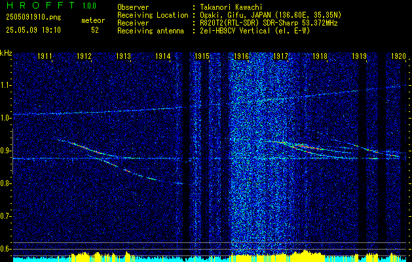412x262 pixels.
Task: Click the meteor count 52
Action: pos(95,30)
